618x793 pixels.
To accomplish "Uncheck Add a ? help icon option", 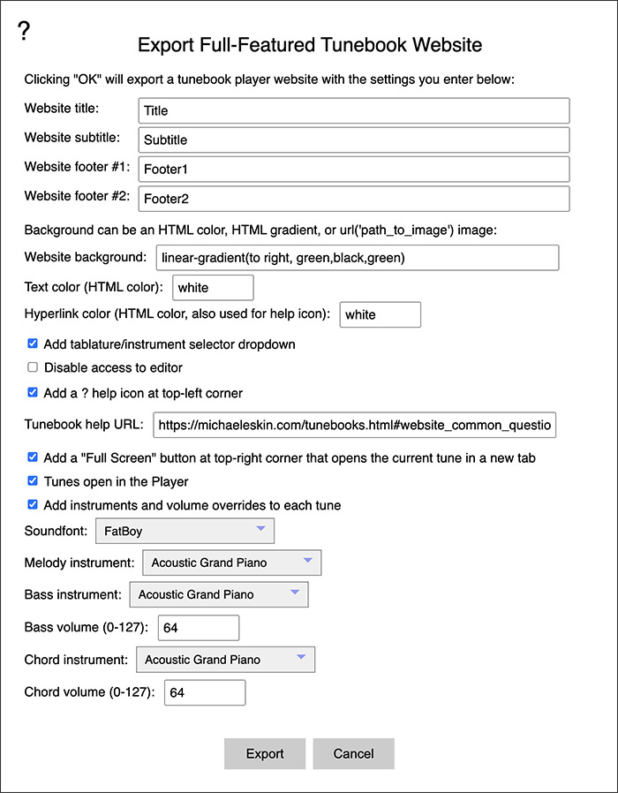I will pyautogui.click(x=33, y=392).
